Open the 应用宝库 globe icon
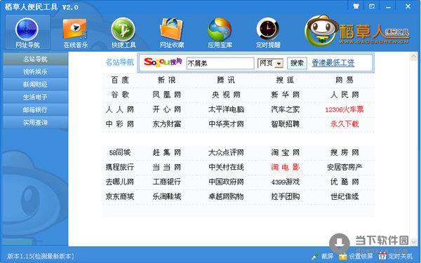Image resolution: width=421 pixels, height=263 pixels. point(220,29)
